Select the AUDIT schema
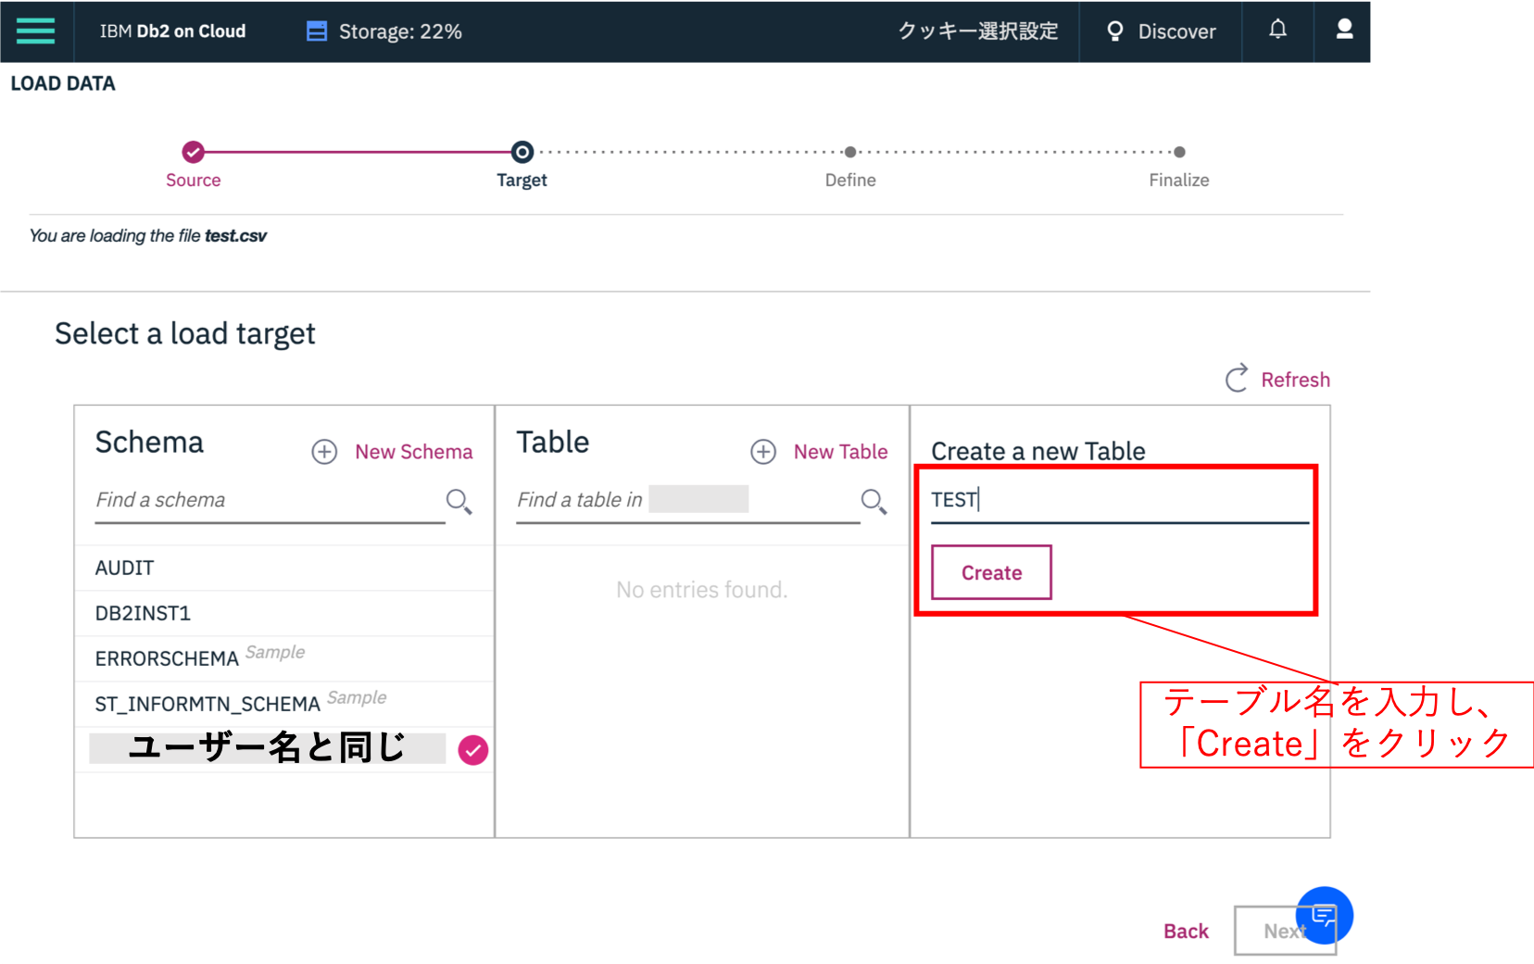The height and width of the screenshot is (964, 1534). 124,568
